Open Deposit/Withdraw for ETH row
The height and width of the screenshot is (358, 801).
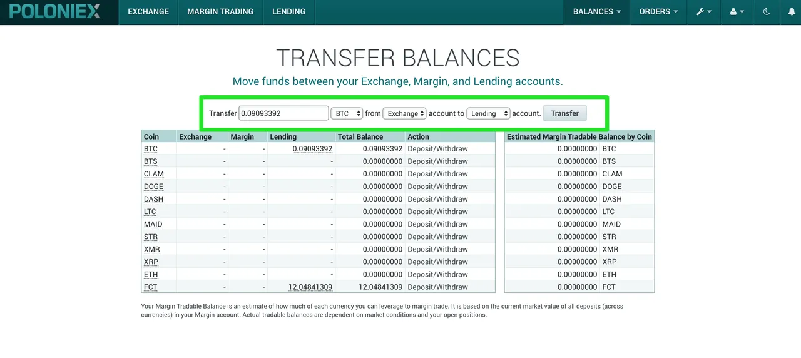[x=437, y=274]
